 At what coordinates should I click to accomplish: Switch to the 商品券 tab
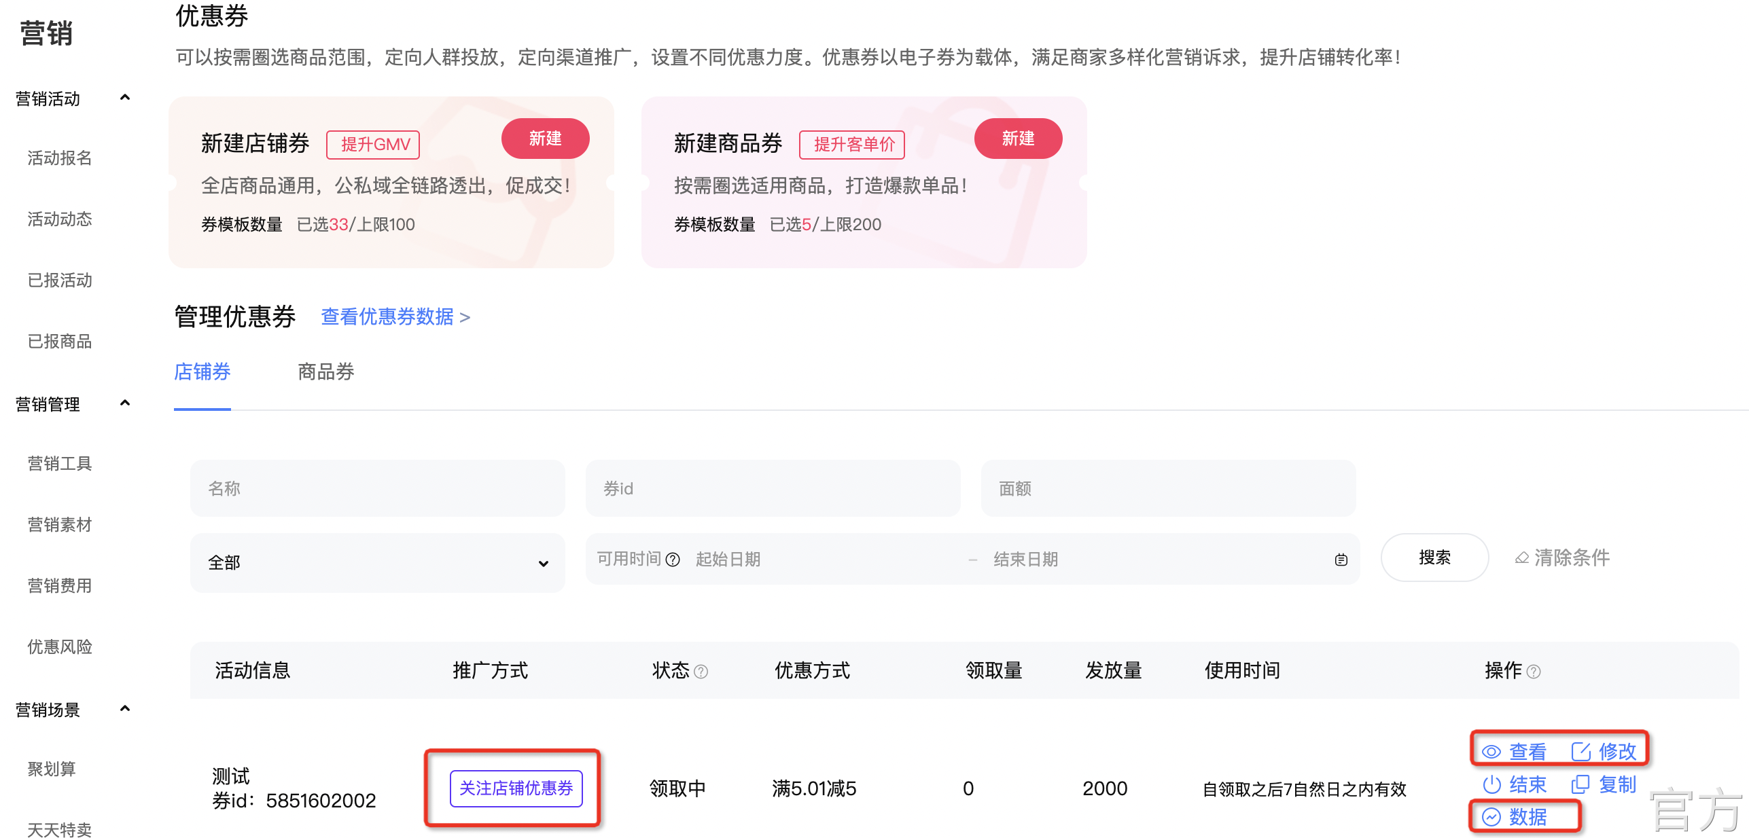(326, 372)
